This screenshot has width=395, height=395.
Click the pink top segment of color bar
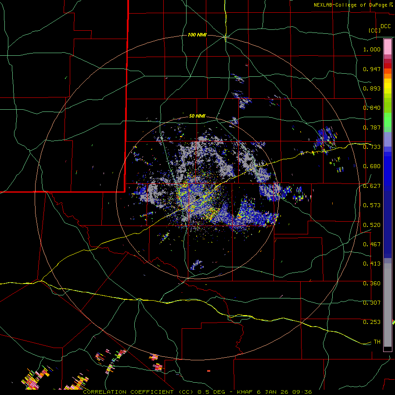[x=388, y=47]
